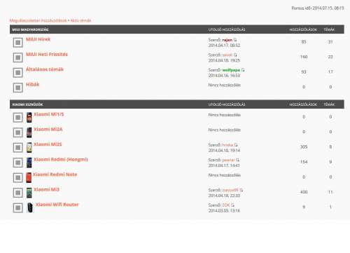This screenshot has height=253, width=350.
Task: View latest post icon next to wolfpapa
Action: (x=243, y=70)
